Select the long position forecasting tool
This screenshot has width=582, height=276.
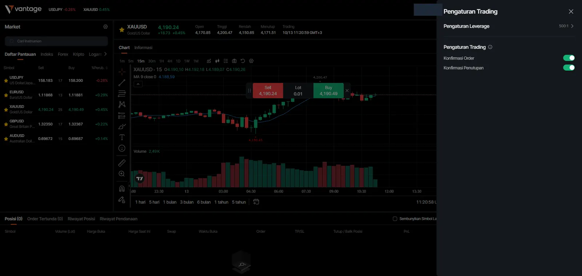(x=122, y=116)
